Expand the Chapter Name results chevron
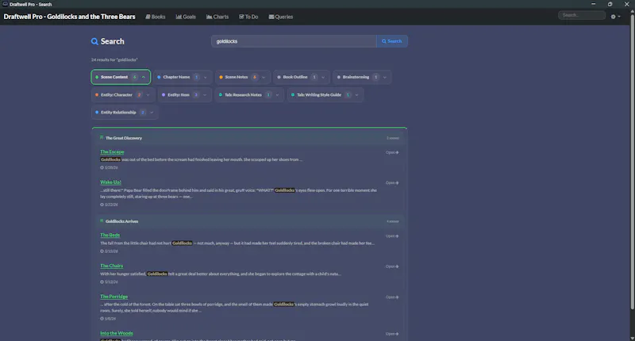The height and width of the screenshot is (341, 635). (x=206, y=77)
